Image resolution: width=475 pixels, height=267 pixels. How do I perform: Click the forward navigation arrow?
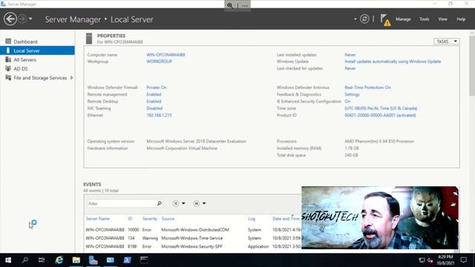[x=22, y=19]
